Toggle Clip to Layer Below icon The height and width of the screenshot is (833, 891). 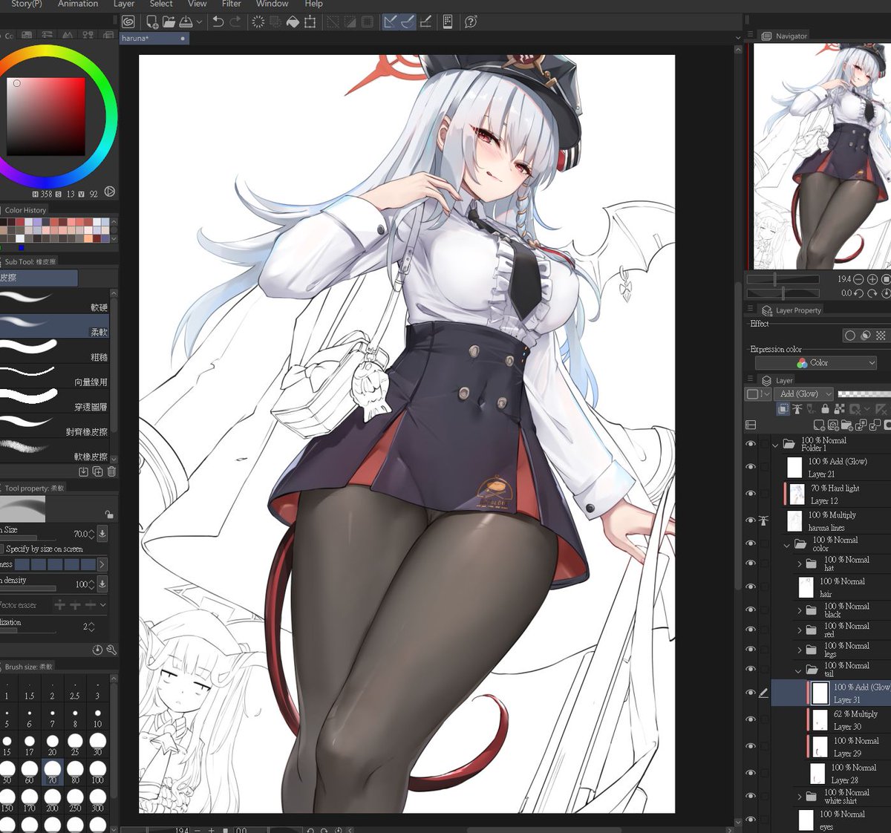783,409
